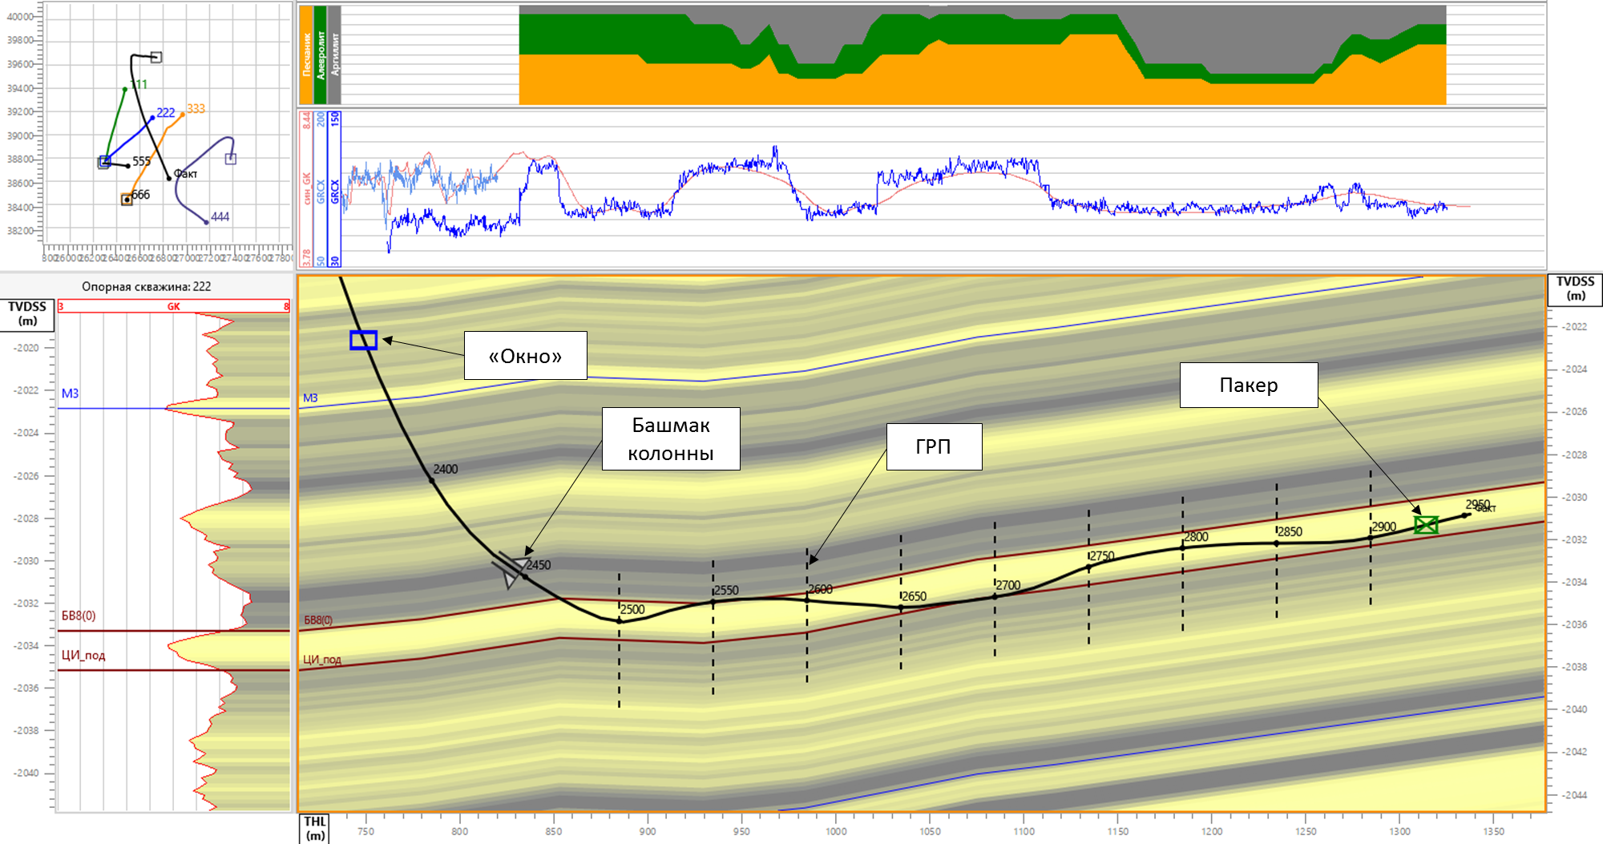Click the 2500 depth label on the wellbore
Viewport: 1603px width, 844px height.
[632, 609]
